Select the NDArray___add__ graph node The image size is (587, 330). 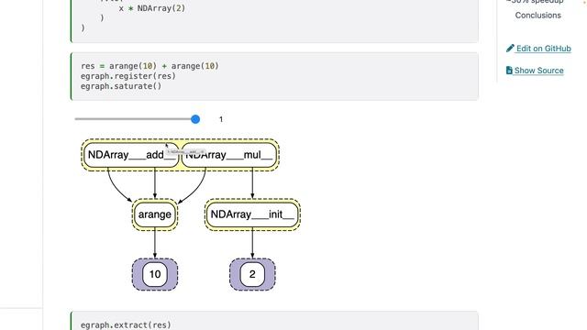(x=131, y=155)
